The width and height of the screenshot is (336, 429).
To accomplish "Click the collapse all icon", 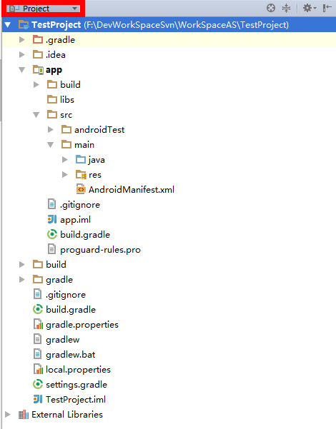I will pos(287,8).
